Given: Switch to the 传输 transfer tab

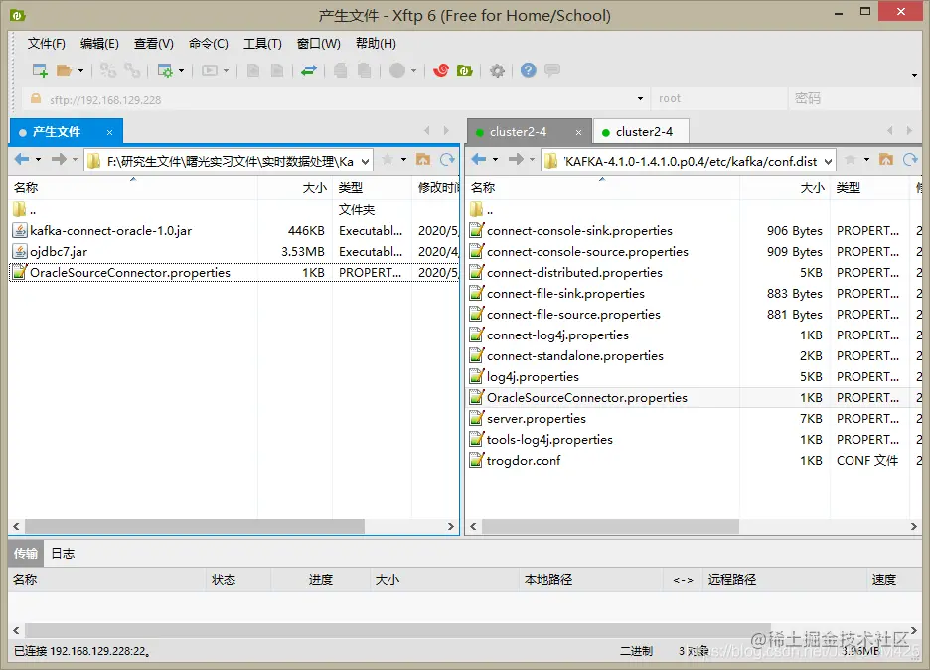Looking at the screenshot, I should coord(26,553).
